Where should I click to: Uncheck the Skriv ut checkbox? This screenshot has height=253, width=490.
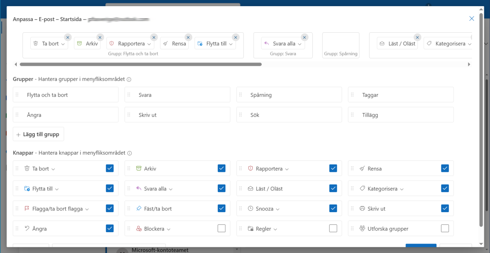pos(445,209)
